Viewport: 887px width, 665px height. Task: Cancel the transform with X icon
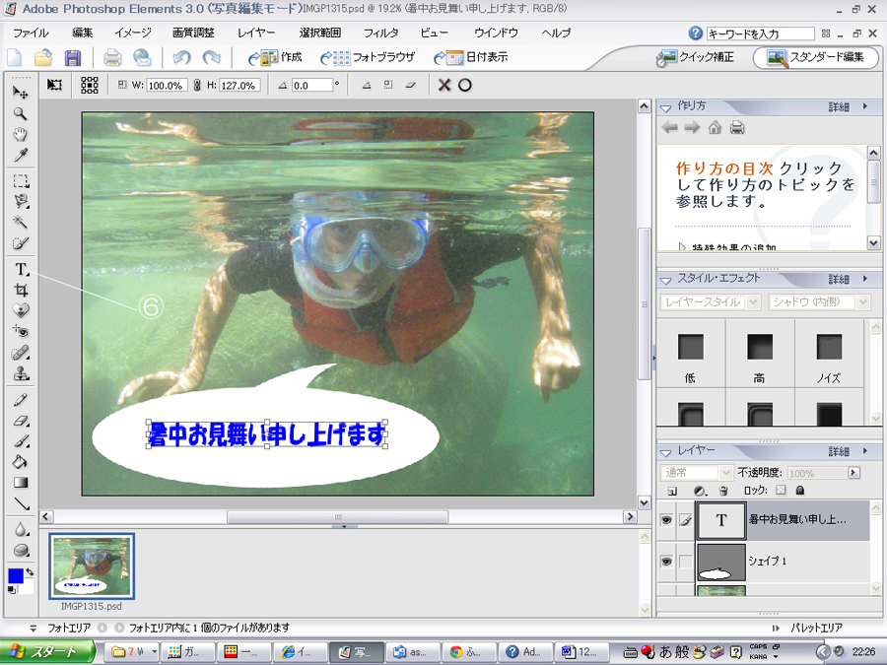pyautogui.click(x=444, y=86)
